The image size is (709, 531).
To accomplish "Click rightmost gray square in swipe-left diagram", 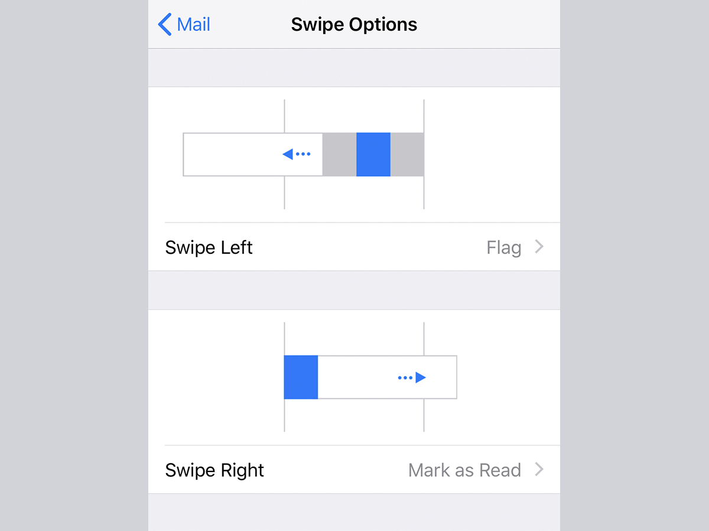I will [406, 155].
